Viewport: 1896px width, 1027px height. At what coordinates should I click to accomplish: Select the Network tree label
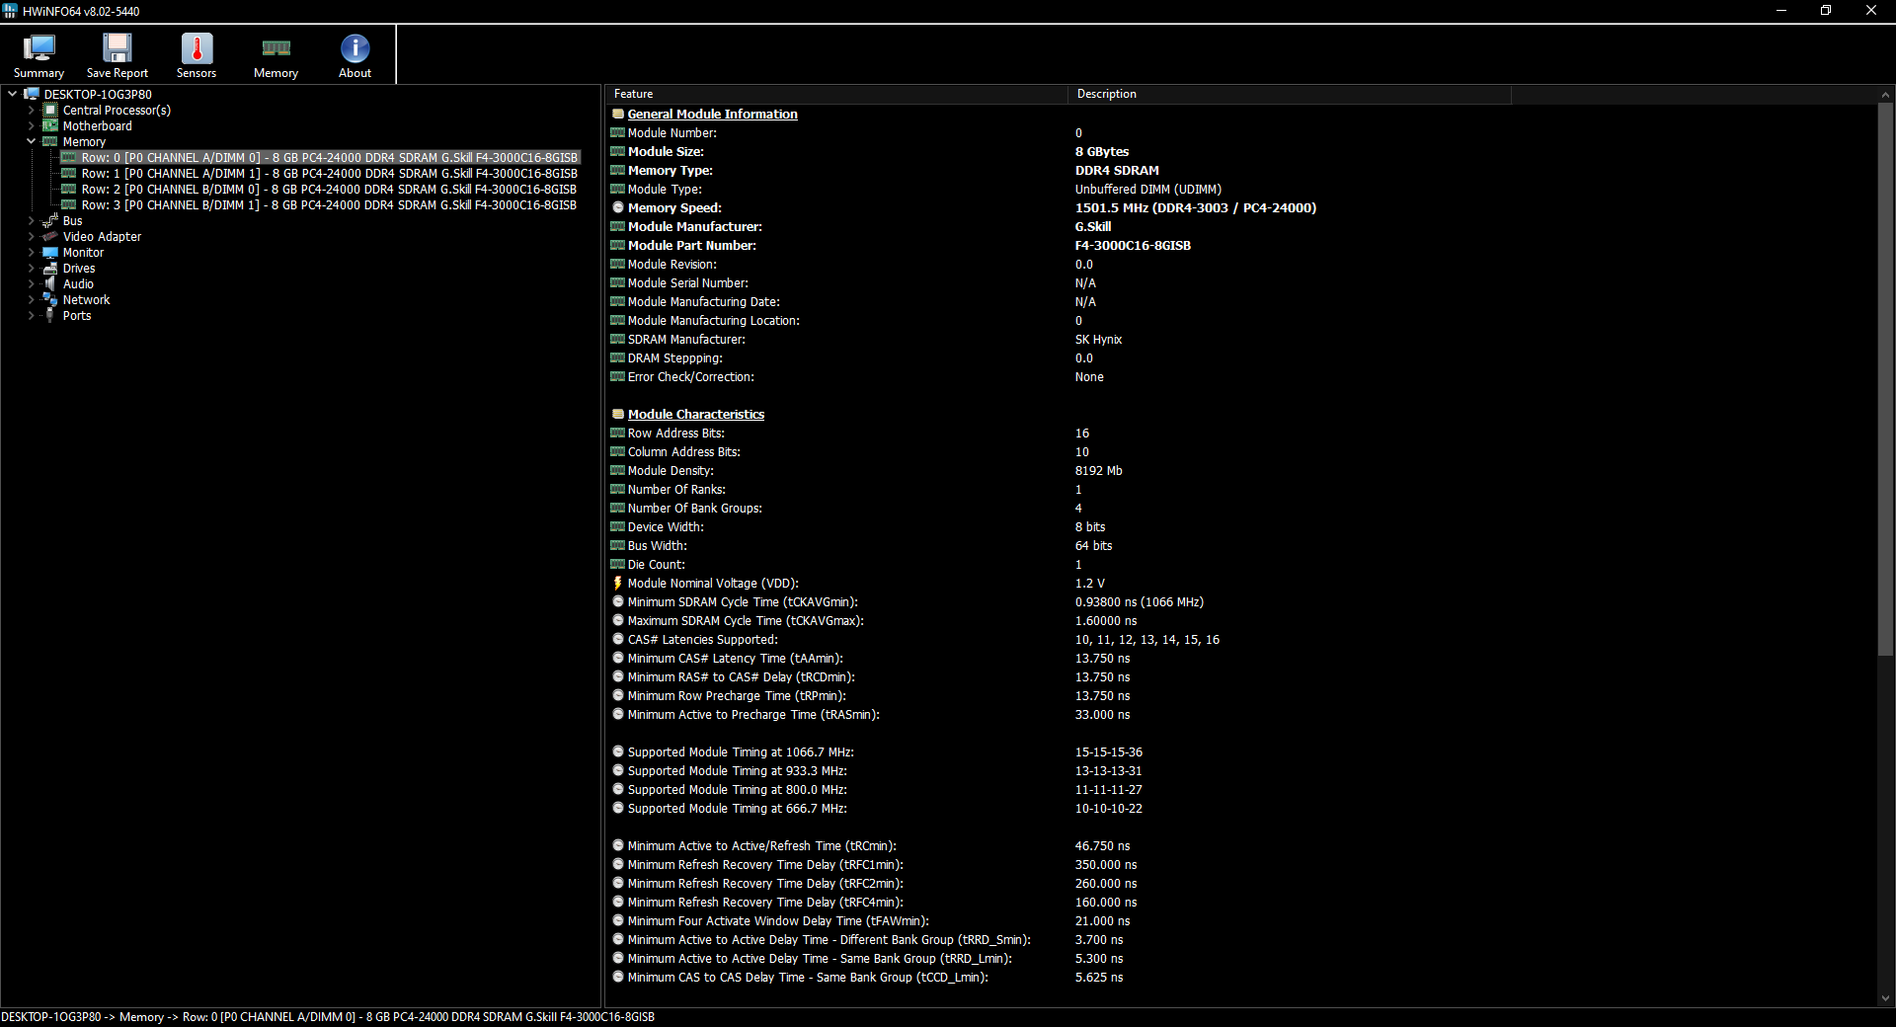[86, 299]
